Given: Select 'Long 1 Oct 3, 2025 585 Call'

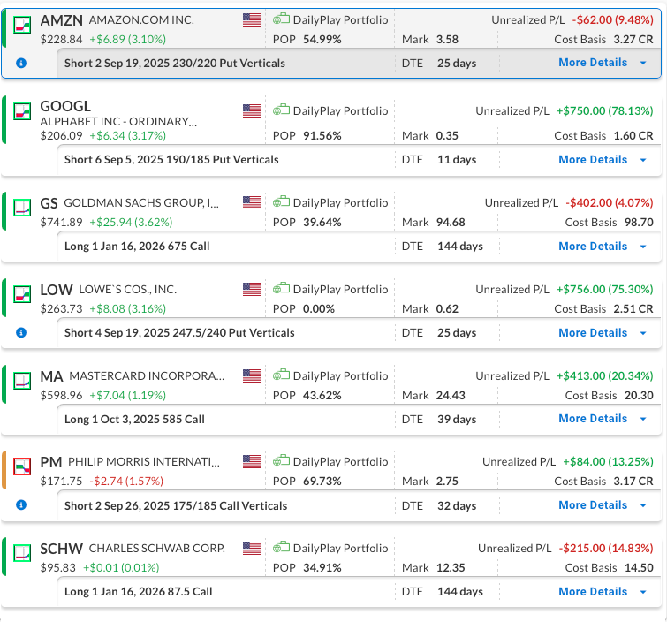Looking at the screenshot, I should pyautogui.click(x=134, y=420).
